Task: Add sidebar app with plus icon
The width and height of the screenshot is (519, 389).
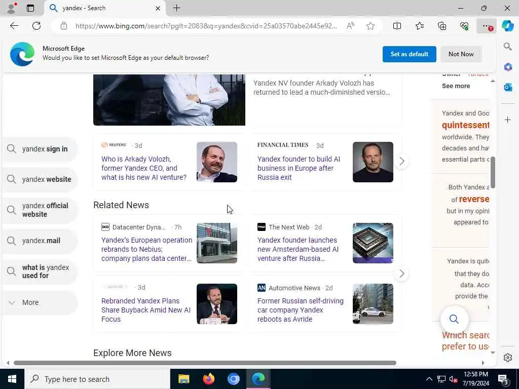Action: point(508,120)
